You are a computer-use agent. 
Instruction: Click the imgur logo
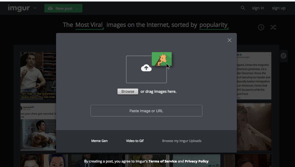[x=19, y=8]
